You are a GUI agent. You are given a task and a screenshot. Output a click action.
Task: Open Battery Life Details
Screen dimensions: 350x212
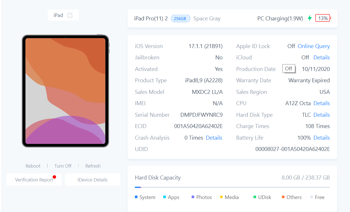(321, 138)
